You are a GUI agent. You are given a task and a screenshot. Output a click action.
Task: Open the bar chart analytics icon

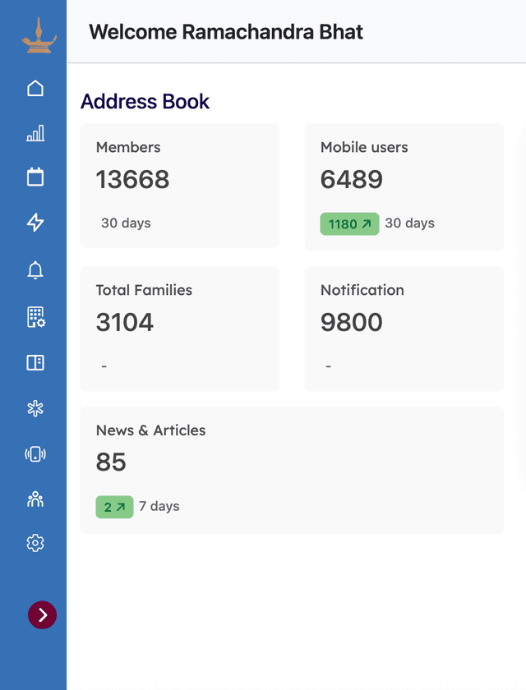coord(35,133)
